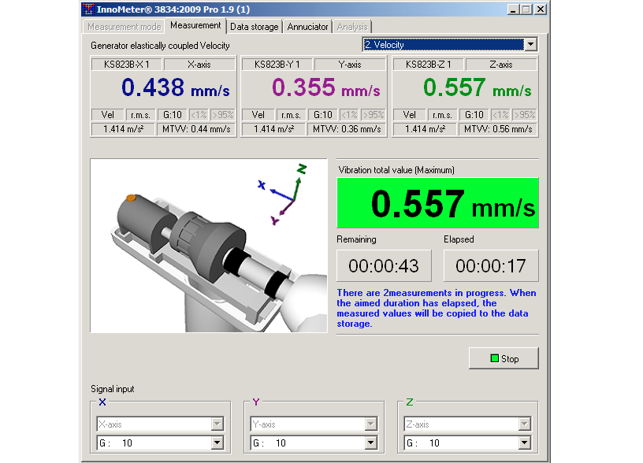Viewport: 643px width, 463px height.
Task: Click the orange sensor on the generator model
Action: pos(131,199)
